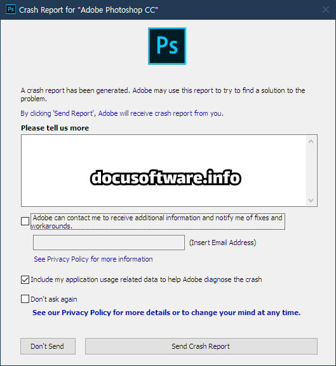This screenshot has height=366, width=336.
Task: Click the comment box scrollbar track
Action: click(311, 171)
